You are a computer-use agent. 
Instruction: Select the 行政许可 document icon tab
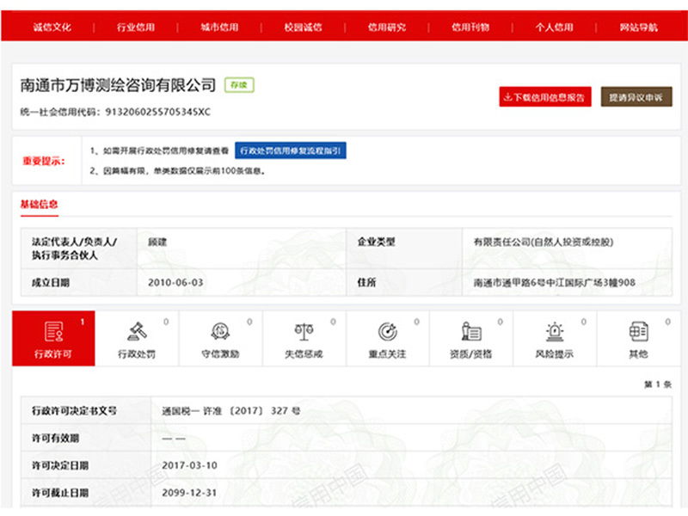53,338
